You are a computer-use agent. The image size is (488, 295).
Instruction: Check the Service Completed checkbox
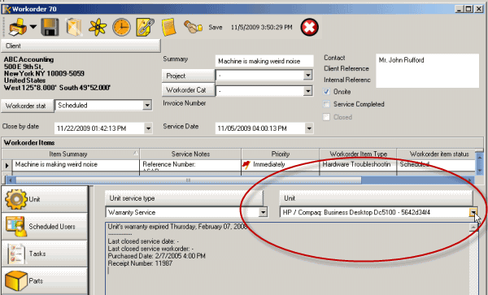(x=326, y=104)
